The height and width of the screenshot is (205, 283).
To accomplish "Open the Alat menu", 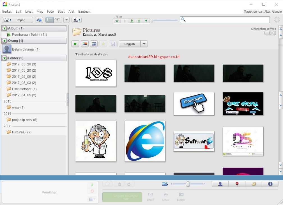I will click(x=71, y=12).
